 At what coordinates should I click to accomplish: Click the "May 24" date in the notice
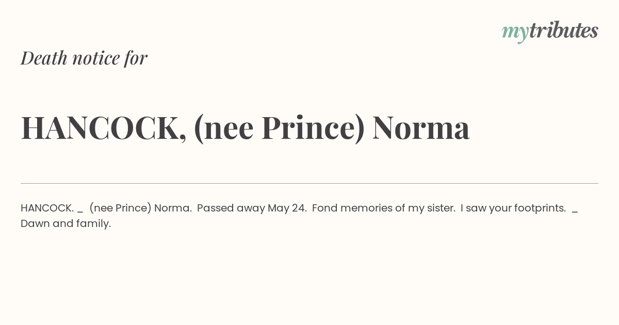click(286, 208)
